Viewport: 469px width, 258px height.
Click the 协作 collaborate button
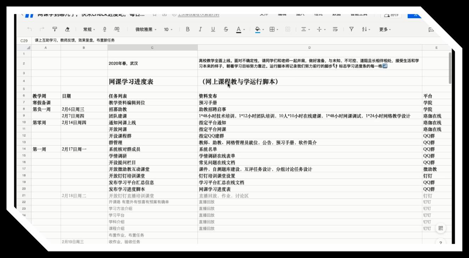point(391,15)
